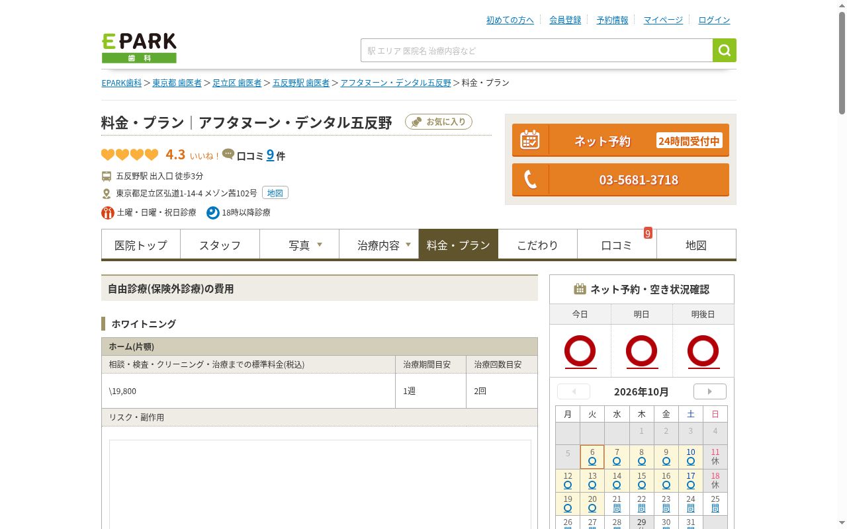Screen dimensions: 847x529
Task: Click the speech bubble icon beside 口コミ
Action: pos(228,154)
